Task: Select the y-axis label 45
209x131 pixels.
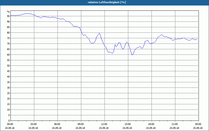Action: (x=8, y=71)
